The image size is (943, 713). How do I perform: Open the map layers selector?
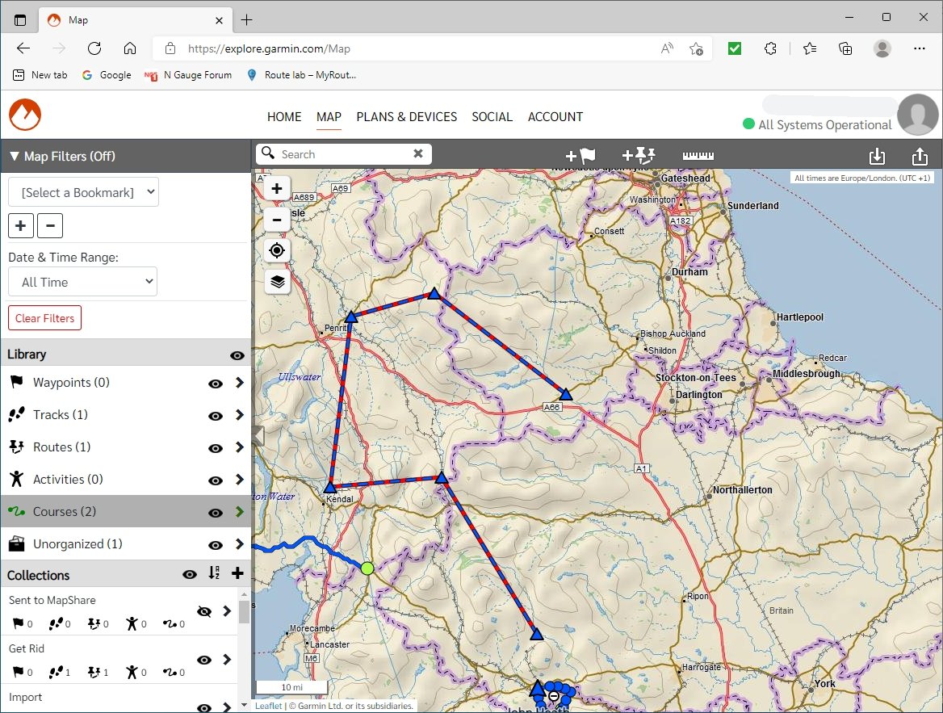277,282
